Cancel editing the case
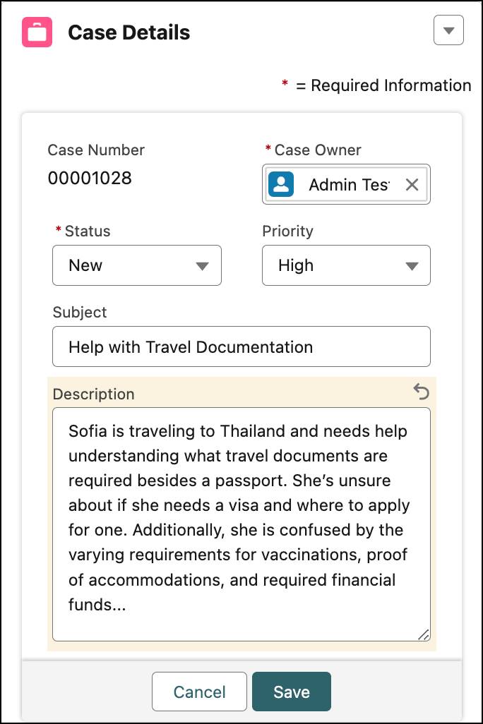This screenshot has height=724, width=483. (x=199, y=691)
